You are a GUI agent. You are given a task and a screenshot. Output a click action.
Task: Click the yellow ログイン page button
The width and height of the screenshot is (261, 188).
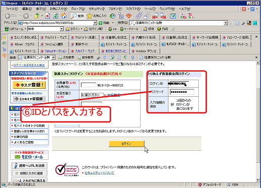click(126, 144)
